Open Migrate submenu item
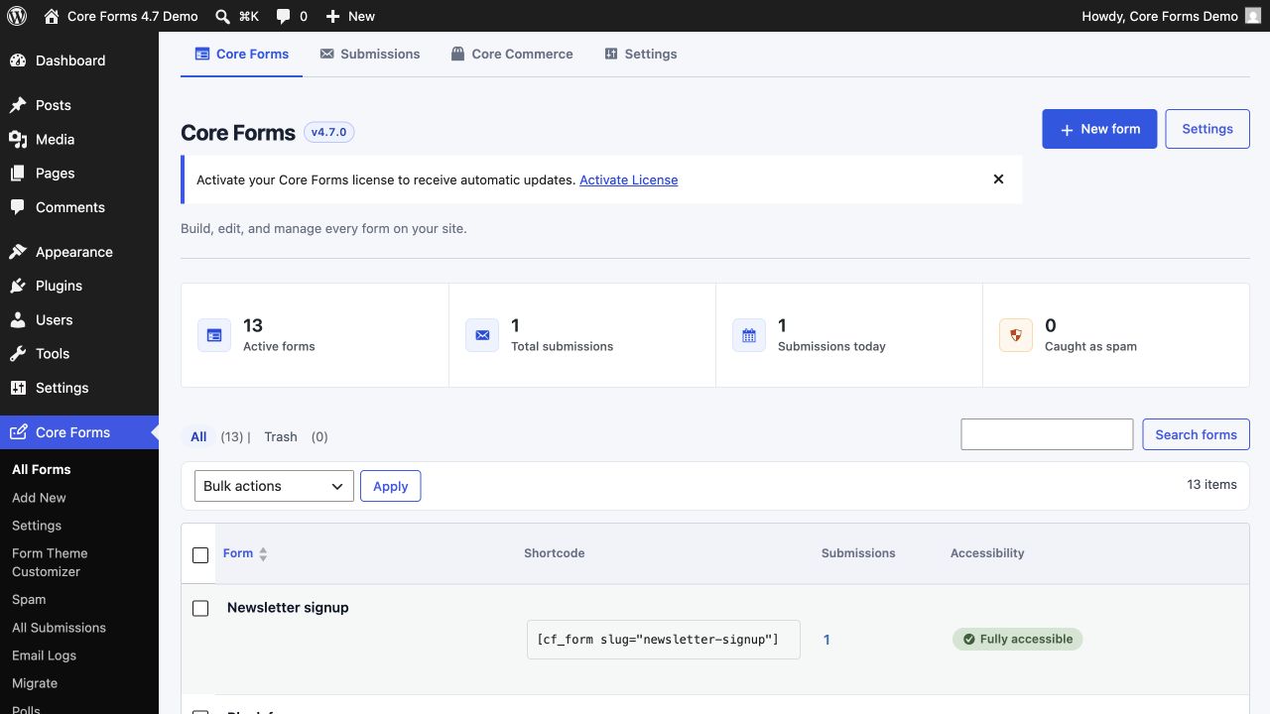The image size is (1270, 714). click(35, 683)
